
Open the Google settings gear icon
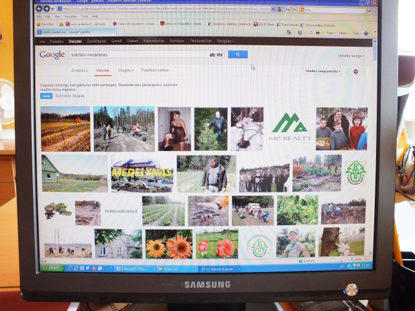356,72
